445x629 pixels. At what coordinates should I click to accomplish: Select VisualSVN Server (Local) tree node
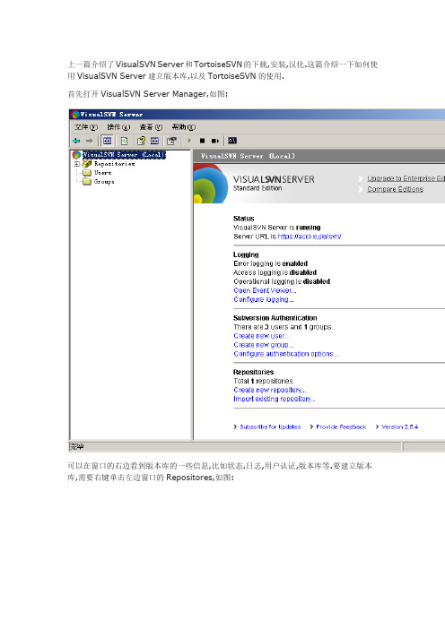pos(124,155)
